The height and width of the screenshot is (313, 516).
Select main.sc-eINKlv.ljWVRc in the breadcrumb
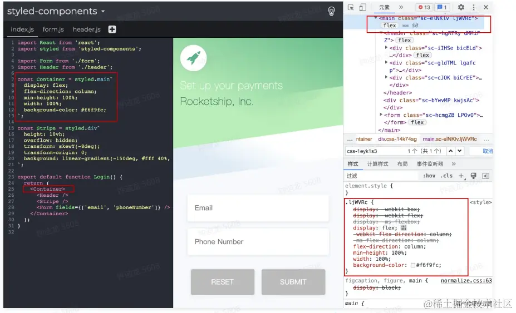(x=450, y=139)
